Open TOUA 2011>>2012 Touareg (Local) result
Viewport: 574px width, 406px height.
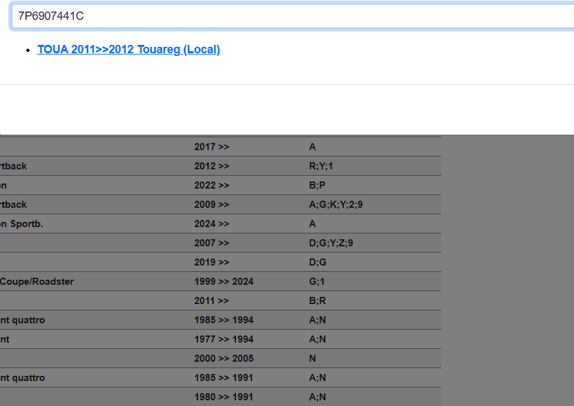tap(128, 49)
